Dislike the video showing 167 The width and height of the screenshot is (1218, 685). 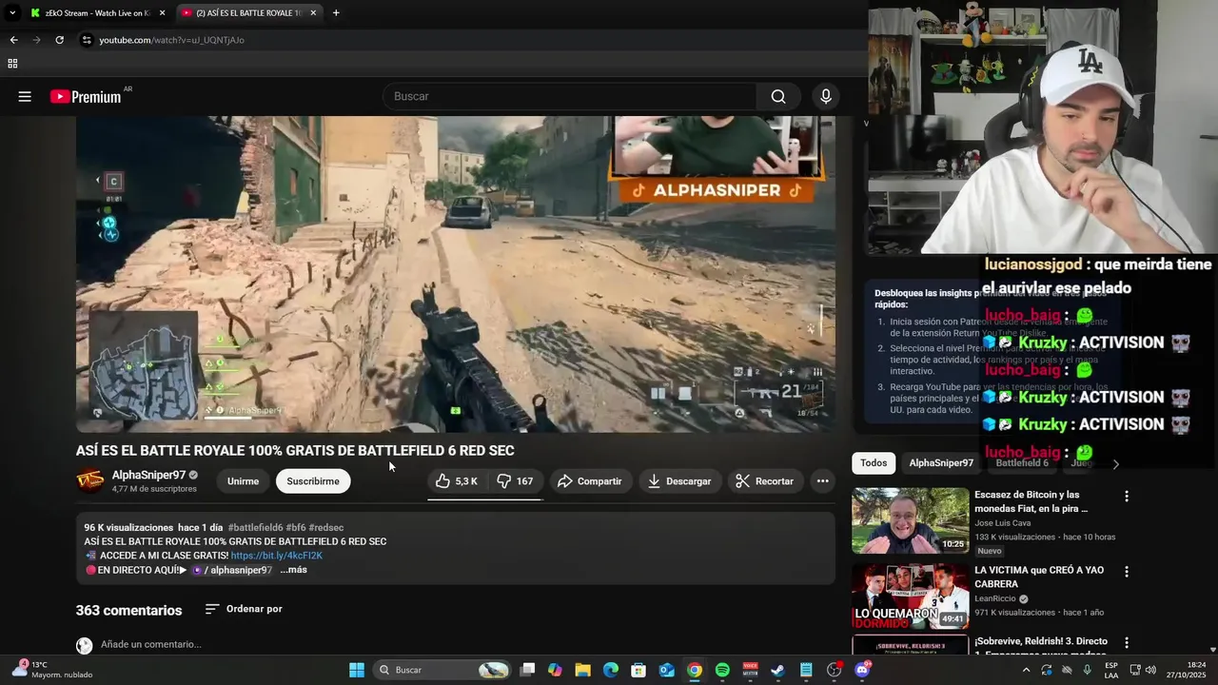coord(515,481)
